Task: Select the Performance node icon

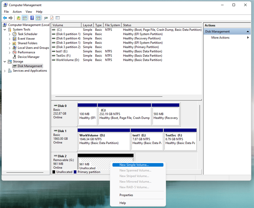Action: point(14,52)
